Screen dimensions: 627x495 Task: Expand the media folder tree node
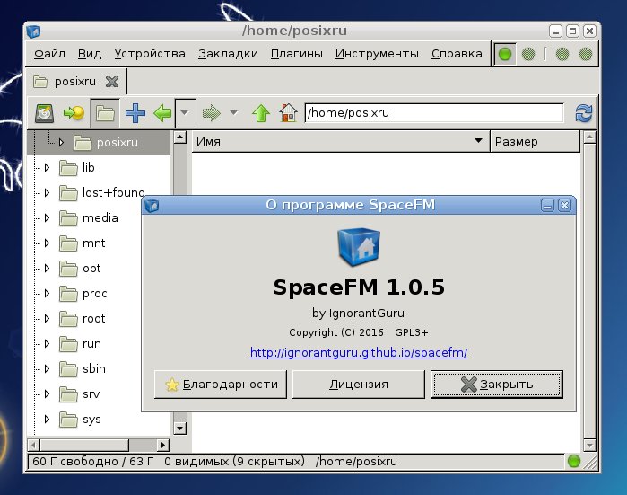(47, 218)
